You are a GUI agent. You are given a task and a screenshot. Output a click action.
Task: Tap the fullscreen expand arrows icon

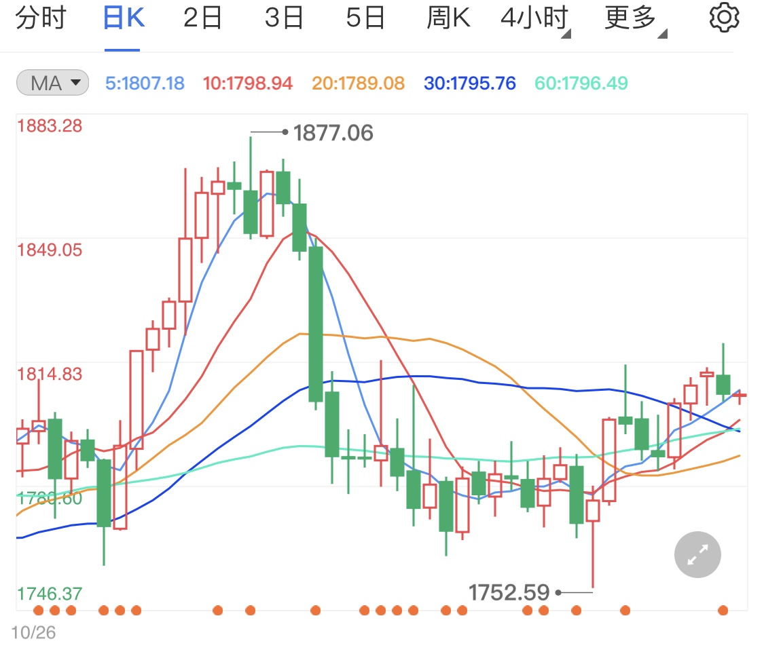click(x=697, y=554)
